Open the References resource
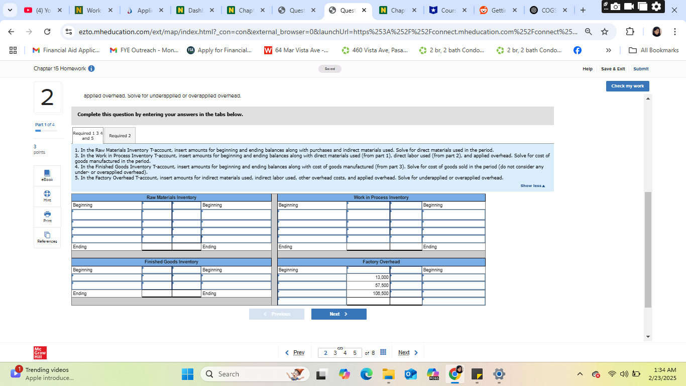 click(47, 237)
